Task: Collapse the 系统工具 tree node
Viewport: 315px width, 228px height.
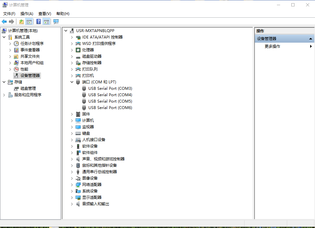Action: click(x=4, y=37)
